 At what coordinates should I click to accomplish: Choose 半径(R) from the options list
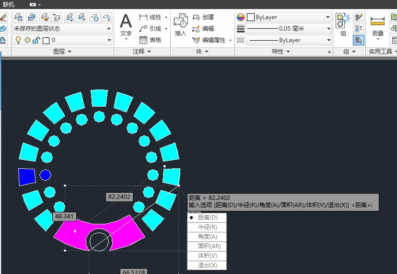point(207,227)
